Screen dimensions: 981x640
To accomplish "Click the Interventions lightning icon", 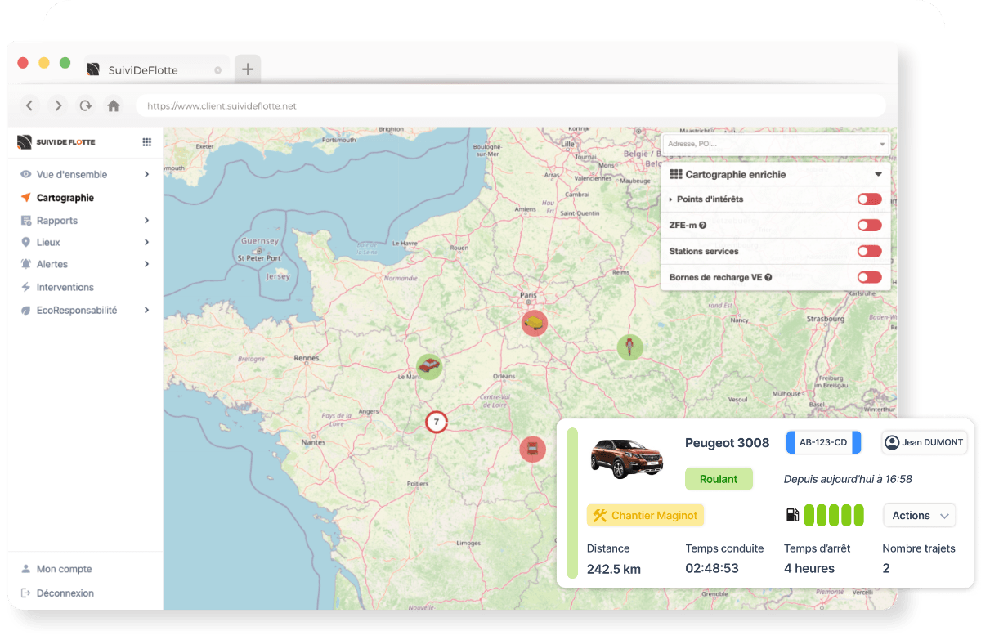I will click(x=26, y=287).
